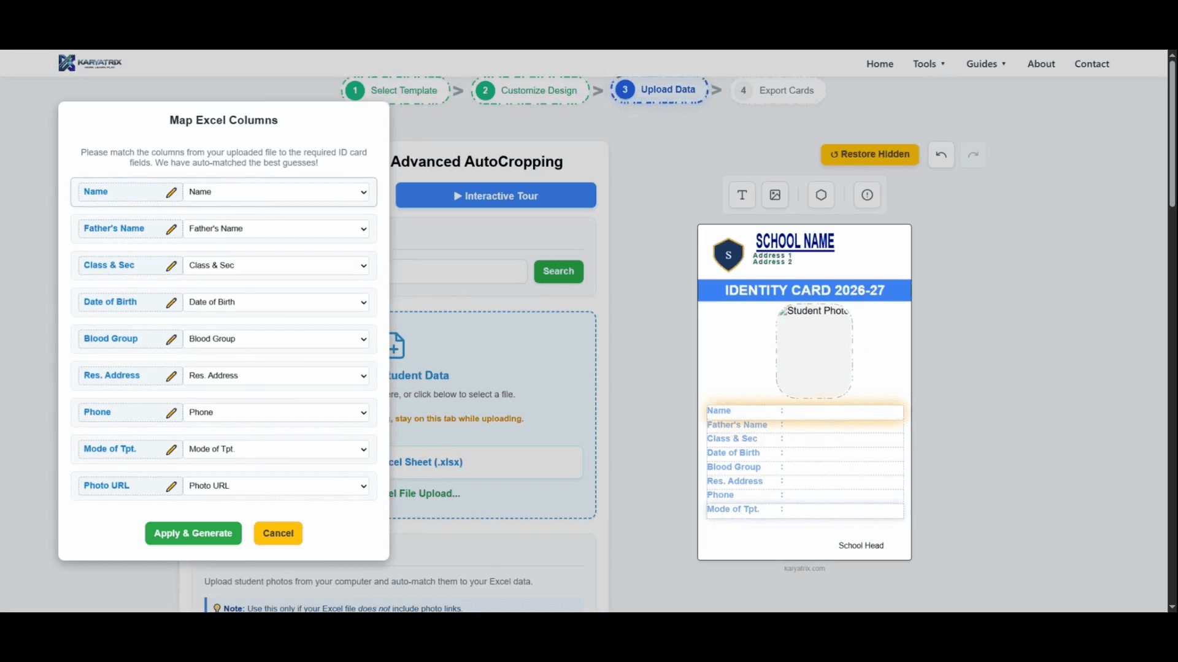Screen dimensions: 1178x662
Task: Open the Photo URL mapping dropdown
Action: tap(276, 486)
